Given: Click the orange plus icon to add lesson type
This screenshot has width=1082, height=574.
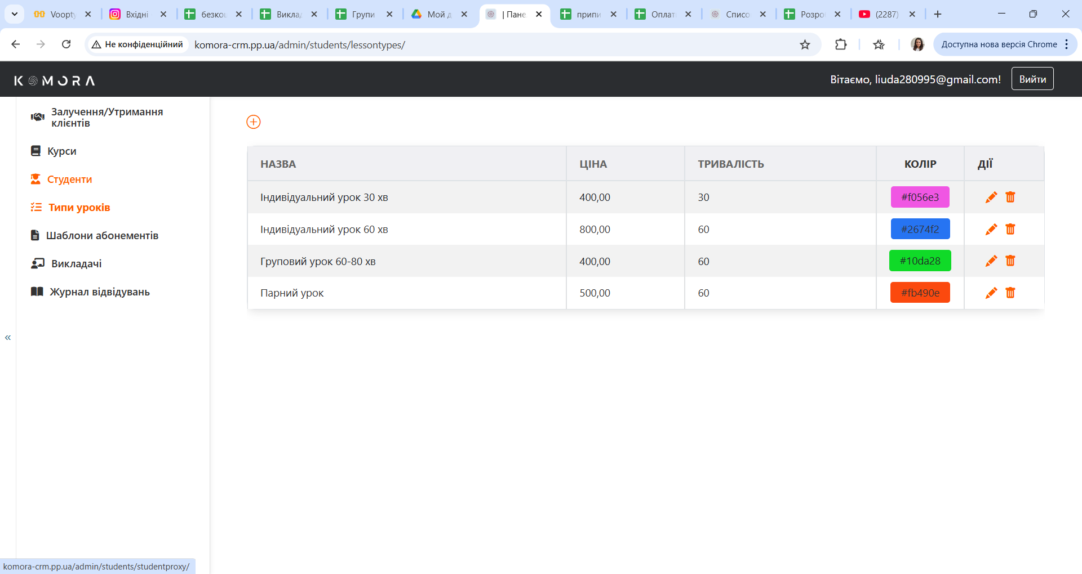Looking at the screenshot, I should (x=254, y=122).
